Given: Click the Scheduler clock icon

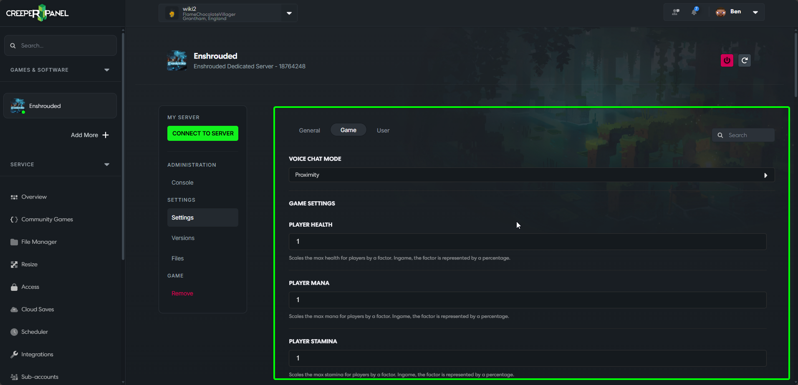Looking at the screenshot, I should pyautogui.click(x=14, y=332).
